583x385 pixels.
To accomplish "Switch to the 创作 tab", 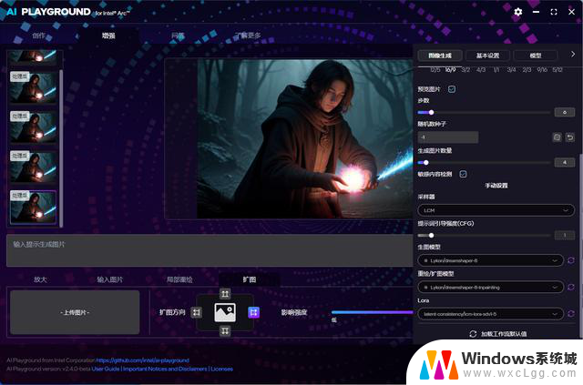I will click(38, 35).
